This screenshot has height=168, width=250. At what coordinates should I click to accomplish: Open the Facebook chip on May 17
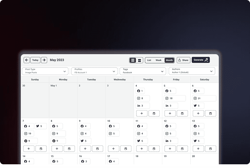pos(113,161)
